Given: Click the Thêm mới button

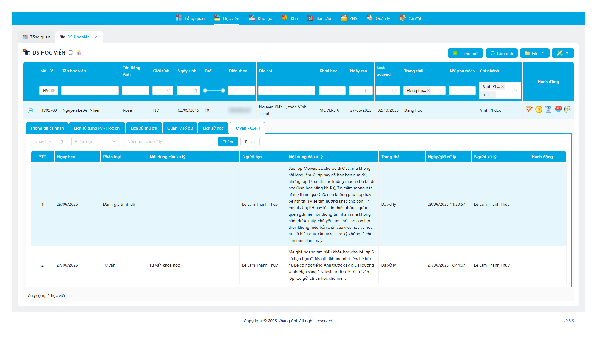Looking at the screenshot, I should 465,53.
